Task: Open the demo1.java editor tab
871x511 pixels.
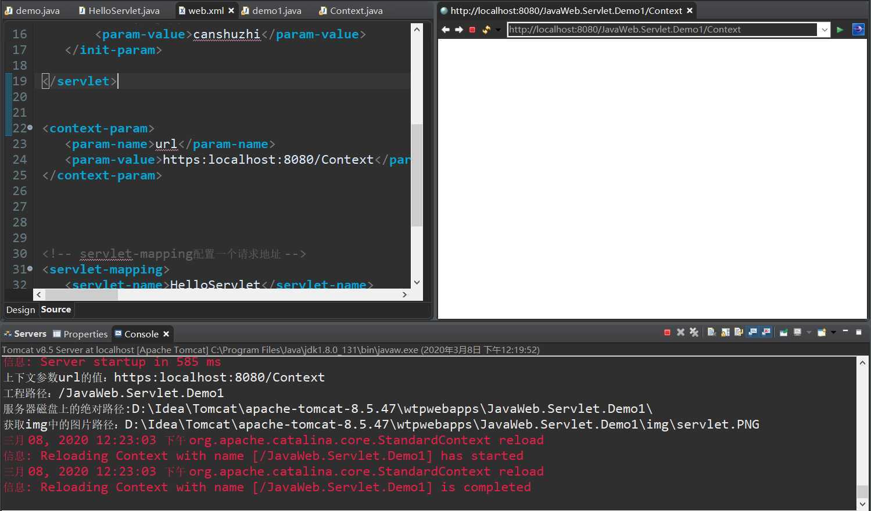Action: tap(272, 10)
